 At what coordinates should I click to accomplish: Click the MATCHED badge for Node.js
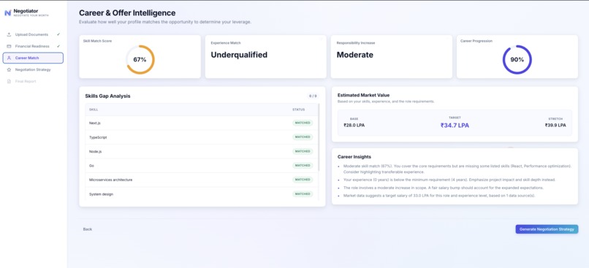tap(303, 151)
